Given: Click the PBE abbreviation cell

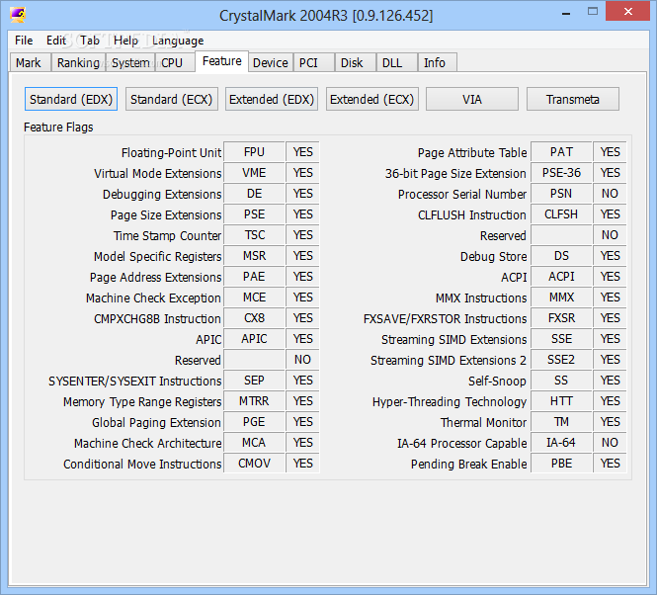Looking at the screenshot, I should click(x=561, y=464).
